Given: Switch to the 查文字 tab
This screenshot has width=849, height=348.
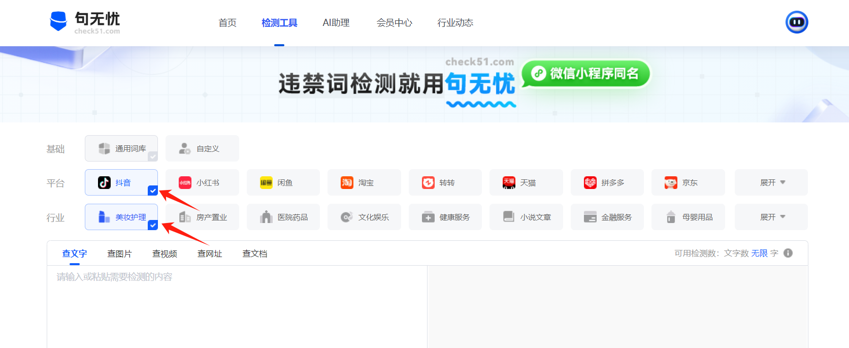Looking at the screenshot, I should click(x=75, y=254).
